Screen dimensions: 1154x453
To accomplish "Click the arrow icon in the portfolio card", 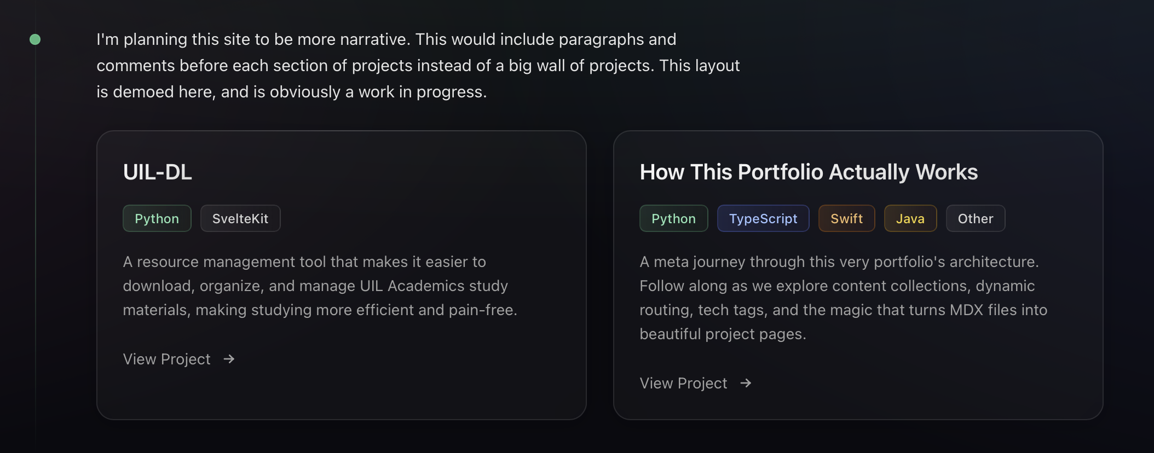I will tap(746, 383).
